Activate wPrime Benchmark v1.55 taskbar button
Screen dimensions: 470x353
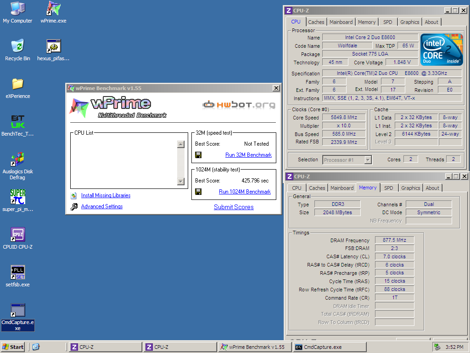tap(255, 347)
